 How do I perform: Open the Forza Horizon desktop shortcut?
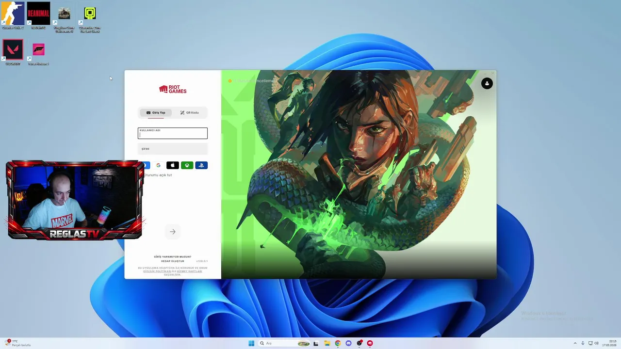point(38,53)
